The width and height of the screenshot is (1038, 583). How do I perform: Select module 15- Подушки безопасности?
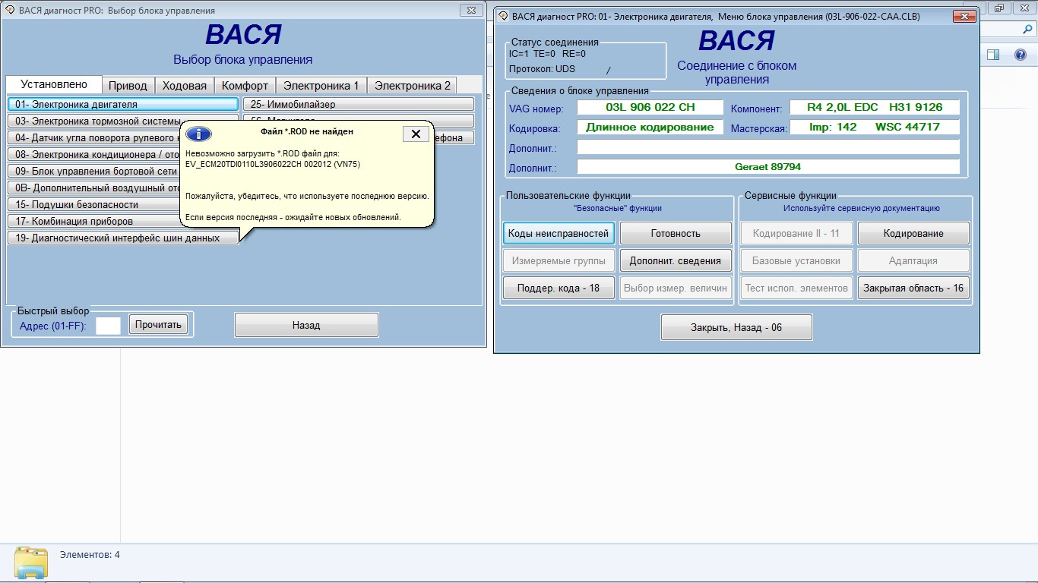point(94,204)
